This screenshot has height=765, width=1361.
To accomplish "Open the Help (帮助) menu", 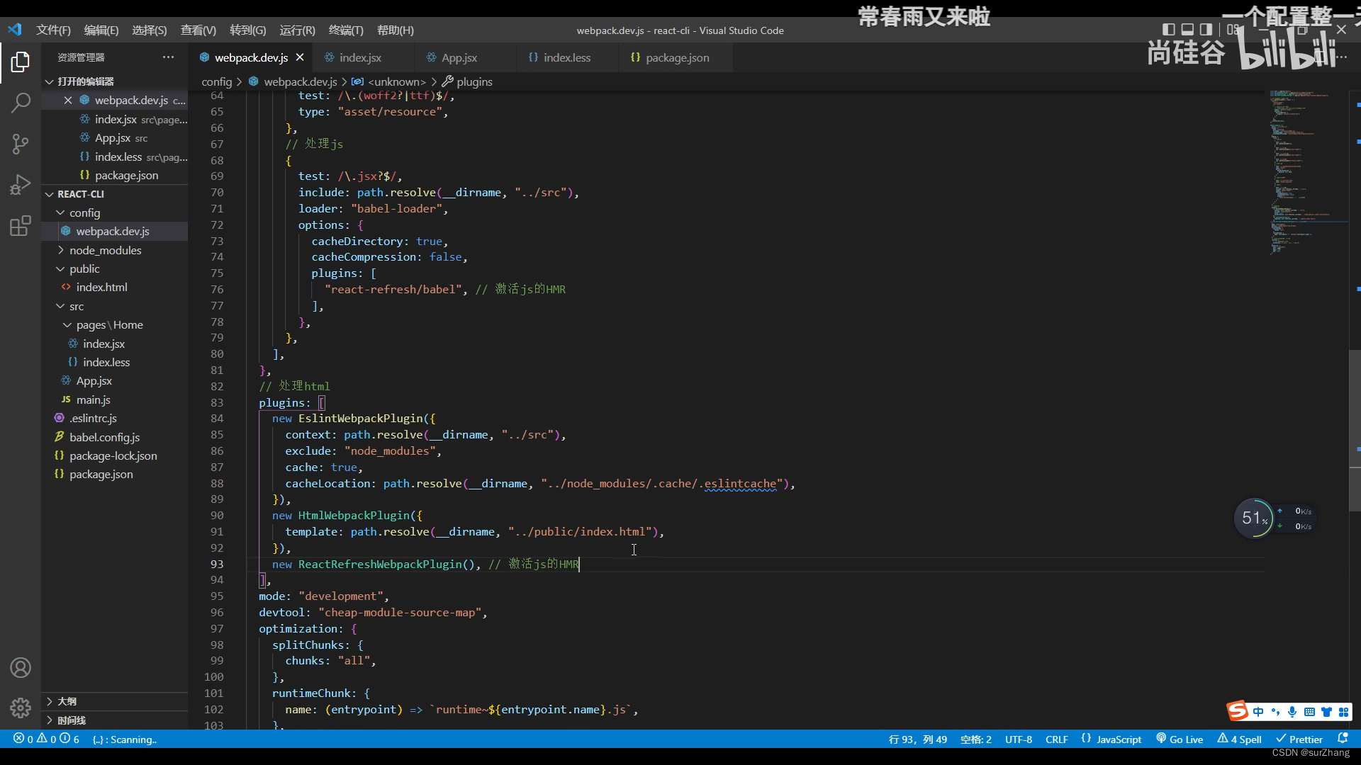I will coord(395,30).
